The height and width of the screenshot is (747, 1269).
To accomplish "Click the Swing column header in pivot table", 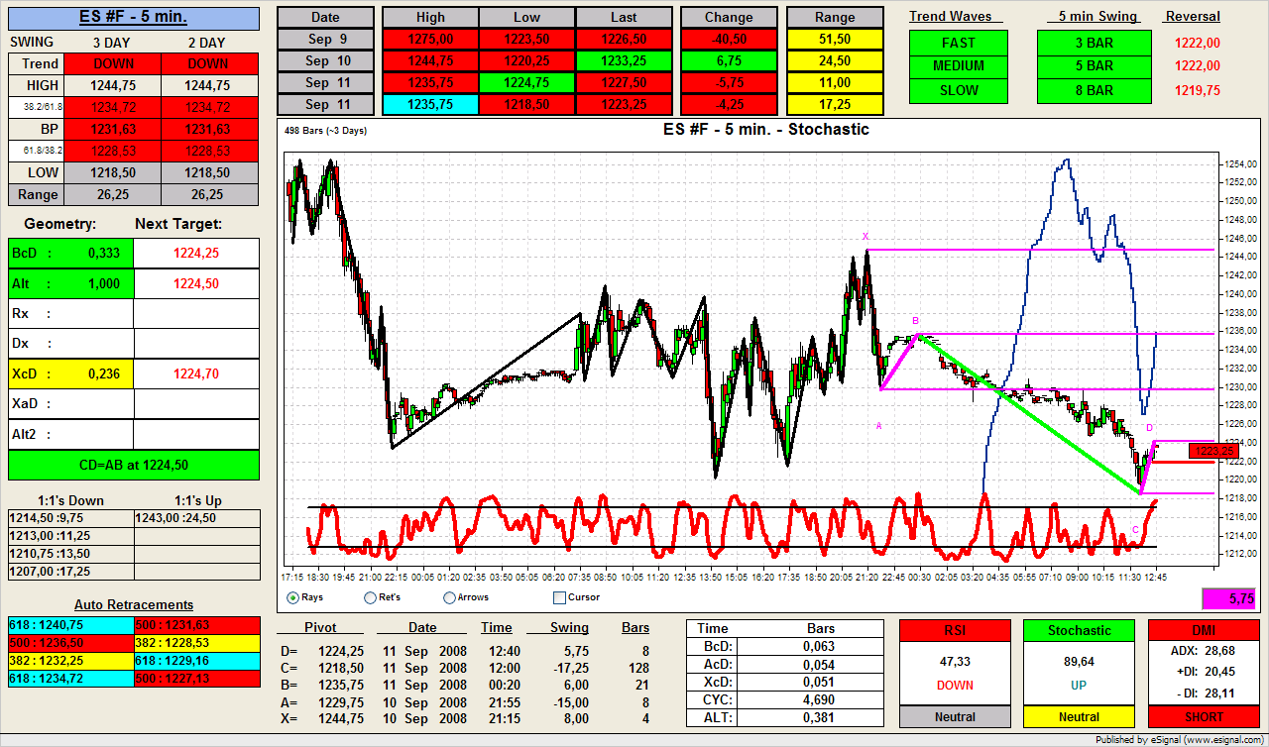I will [569, 627].
